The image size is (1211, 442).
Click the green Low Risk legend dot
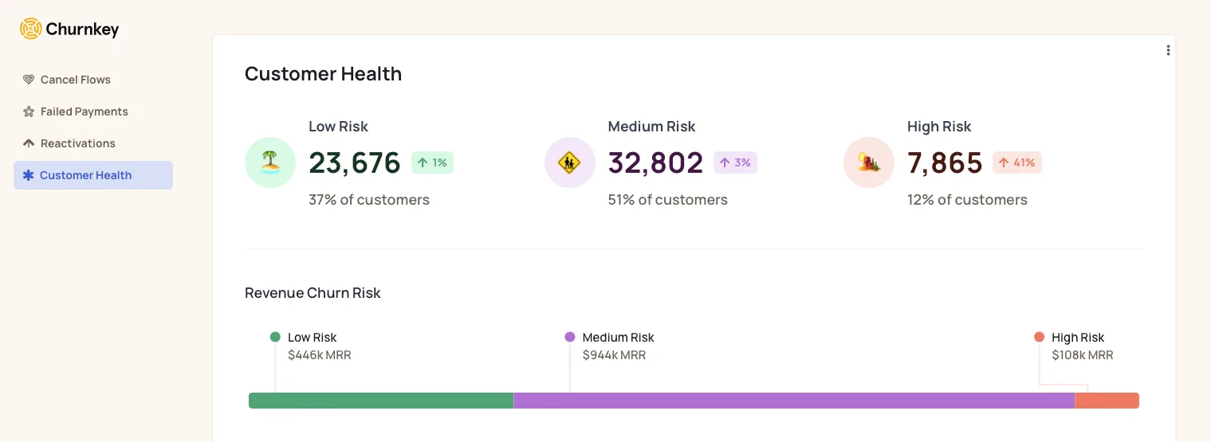(275, 337)
